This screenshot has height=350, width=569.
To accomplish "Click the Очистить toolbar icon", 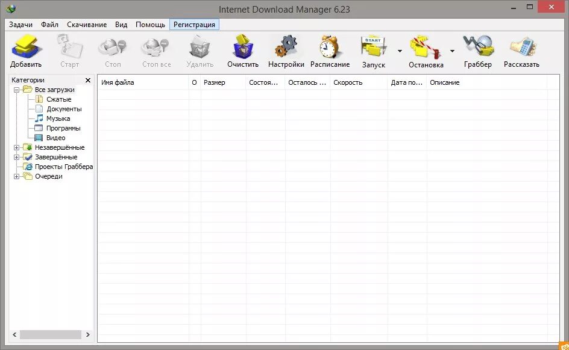I will tap(243, 46).
